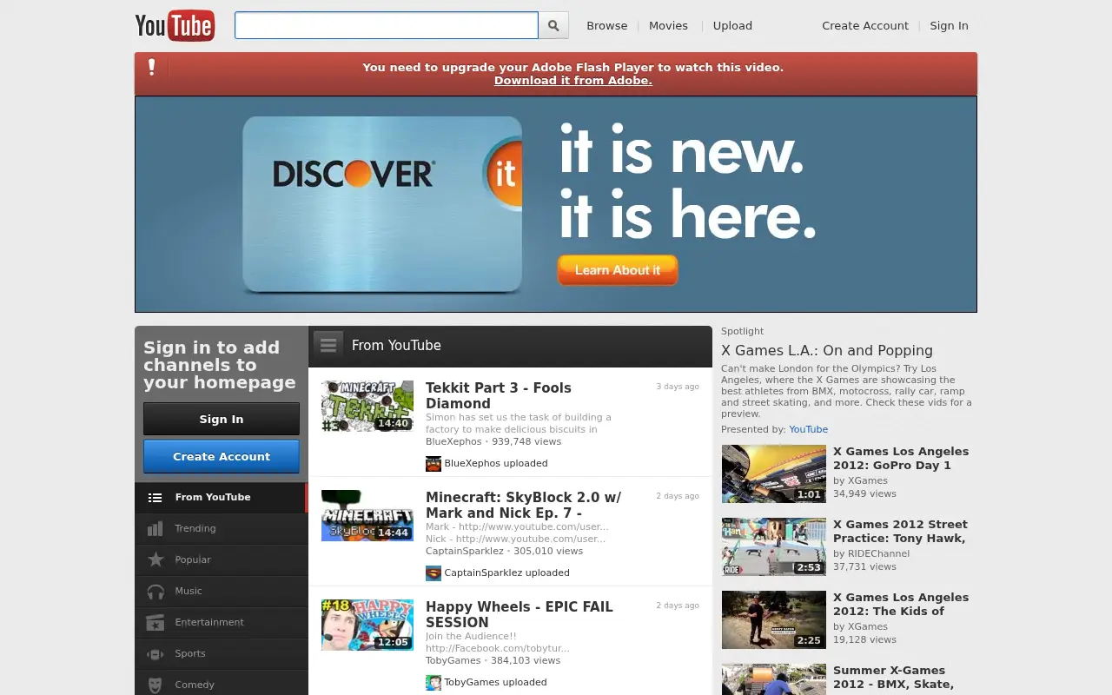1112x695 pixels.
Task: Click the CaptainSparklez uploader avatar icon
Action: coord(434,573)
